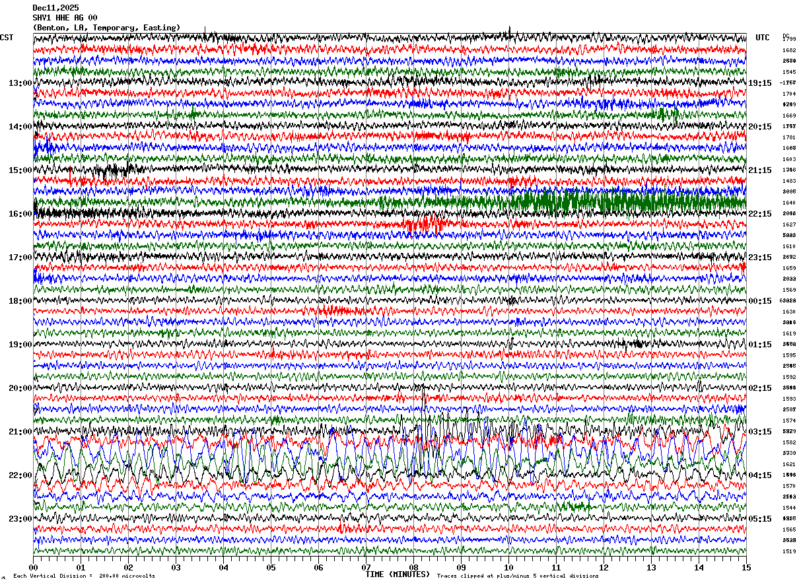Select the 16:00 CST time label
The image size is (799, 585).
click(x=20, y=214)
